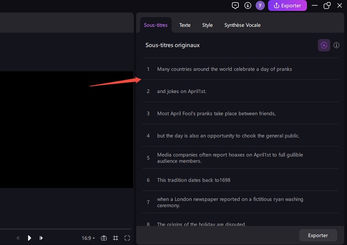Switch to the Texte tab

click(185, 25)
